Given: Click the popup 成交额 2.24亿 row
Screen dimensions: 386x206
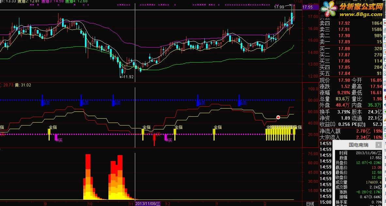Looking at the screenshot, I should pyautogui.click(x=359, y=187).
